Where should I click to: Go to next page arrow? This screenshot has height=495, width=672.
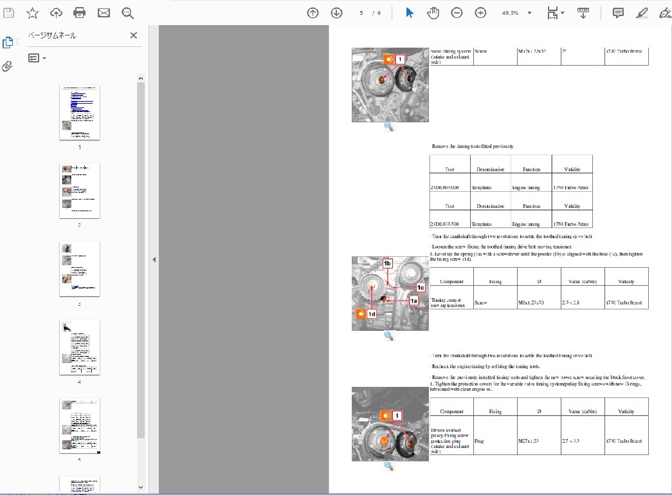337,13
